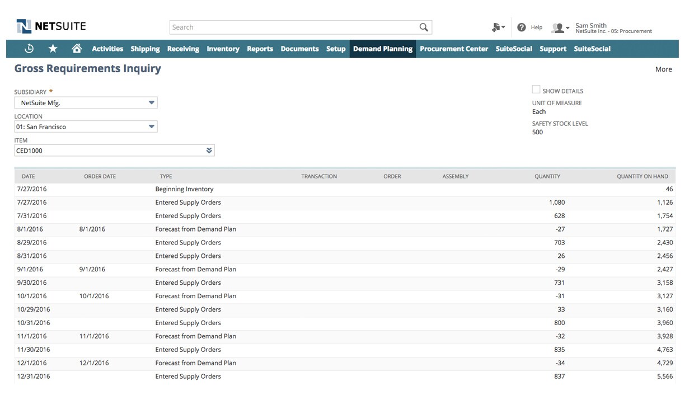685x400 pixels.
Task: Click the 9/30/2016 date cell
Action: pos(32,283)
